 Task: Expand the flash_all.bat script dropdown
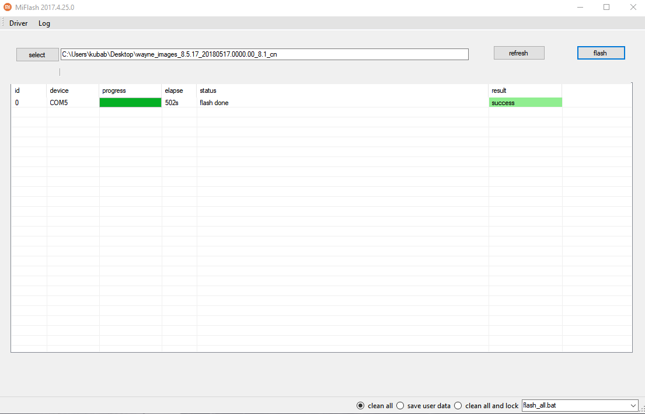coord(634,405)
